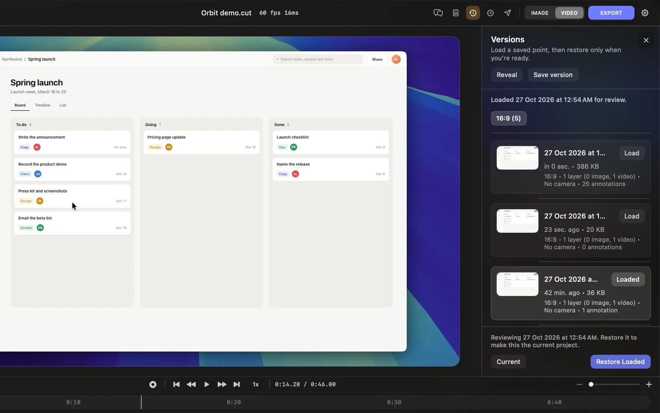Click the 60 fps 16ms readout

point(279,13)
